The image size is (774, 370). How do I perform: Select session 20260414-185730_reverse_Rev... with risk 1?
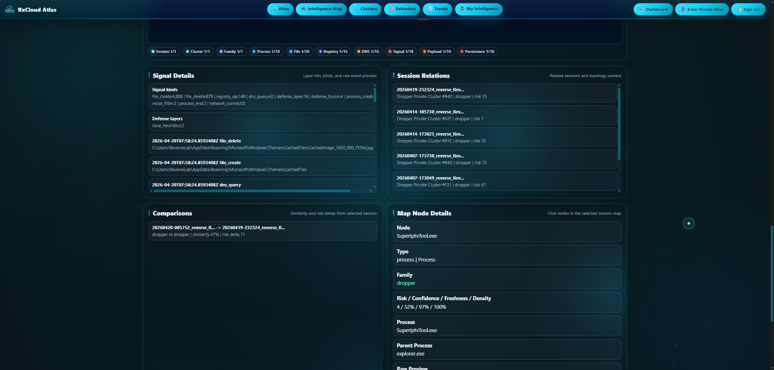pos(505,115)
